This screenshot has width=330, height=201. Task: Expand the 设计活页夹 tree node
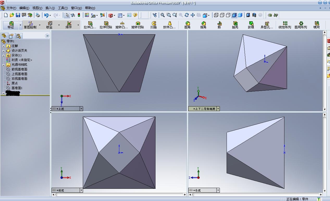tap(4, 51)
